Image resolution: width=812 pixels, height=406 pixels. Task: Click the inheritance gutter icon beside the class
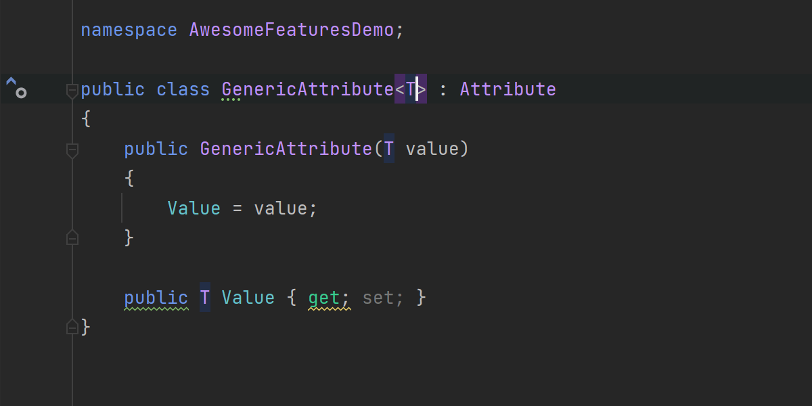tap(16, 88)
